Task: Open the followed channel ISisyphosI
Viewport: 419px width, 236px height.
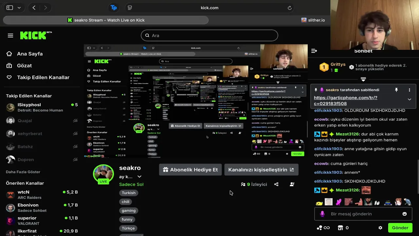Action: [42, 107]
